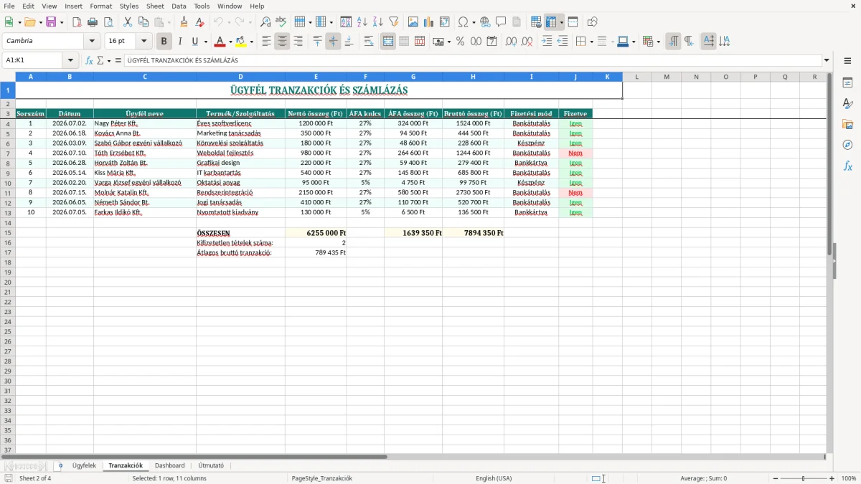Toggle print preview

[x=108, y=22]
